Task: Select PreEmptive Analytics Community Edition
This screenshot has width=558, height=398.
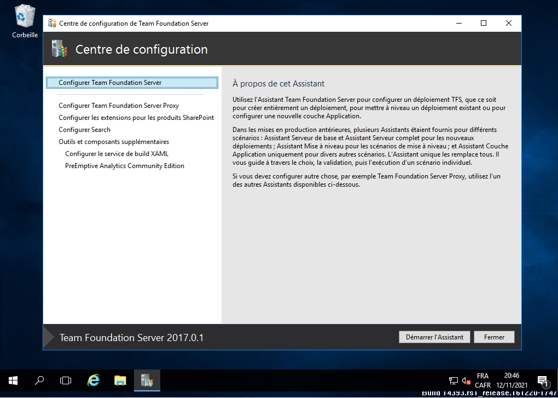Action: [125, 166]
